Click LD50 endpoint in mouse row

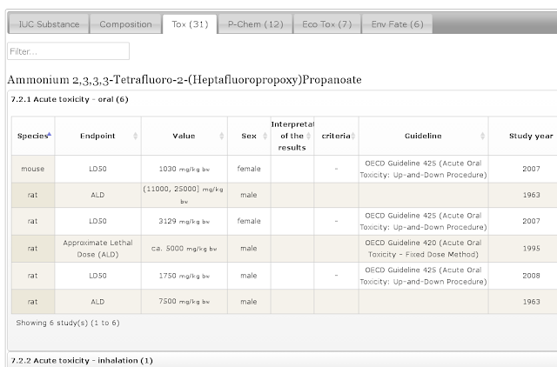pyautogui.click(x=97, y=169)
